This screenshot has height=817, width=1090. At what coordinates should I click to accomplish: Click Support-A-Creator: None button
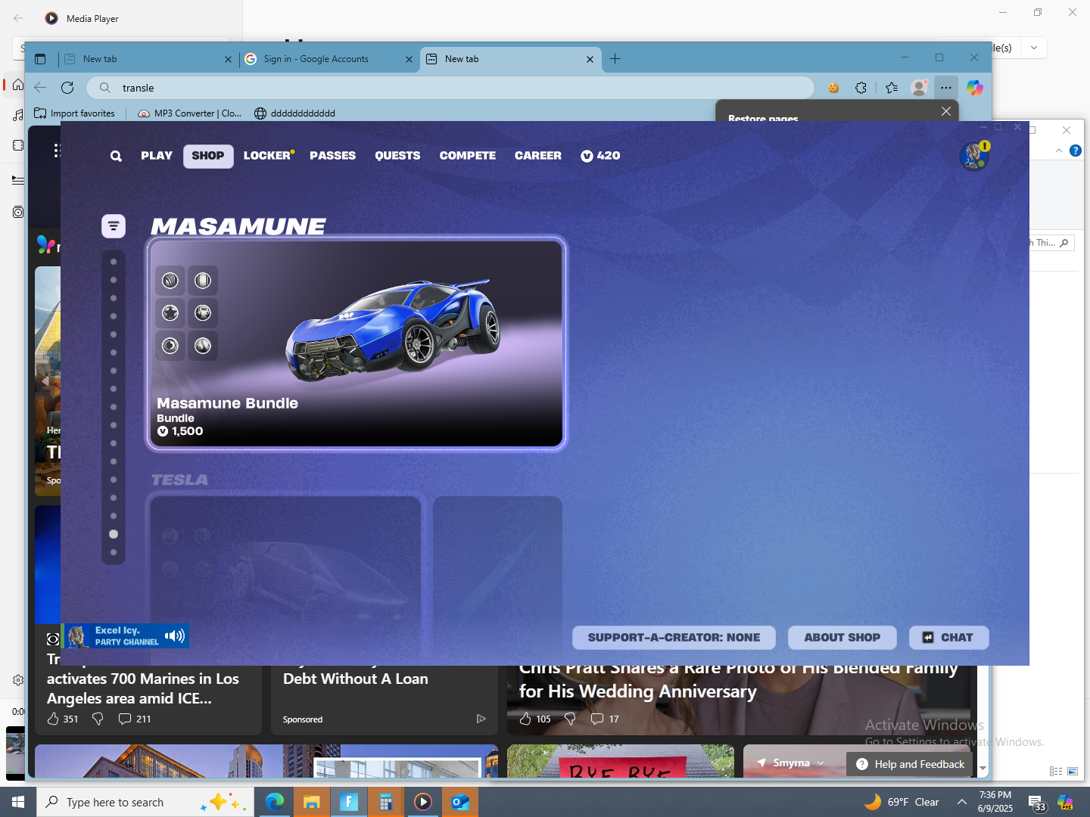point(674,638)
